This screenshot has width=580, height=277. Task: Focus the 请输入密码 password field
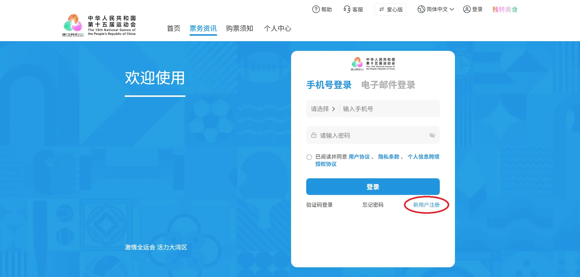373,135
